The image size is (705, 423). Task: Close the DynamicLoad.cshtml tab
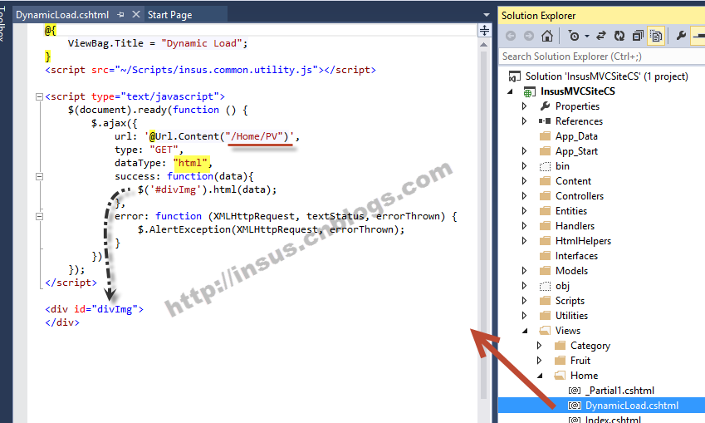[x=136, y=14]
